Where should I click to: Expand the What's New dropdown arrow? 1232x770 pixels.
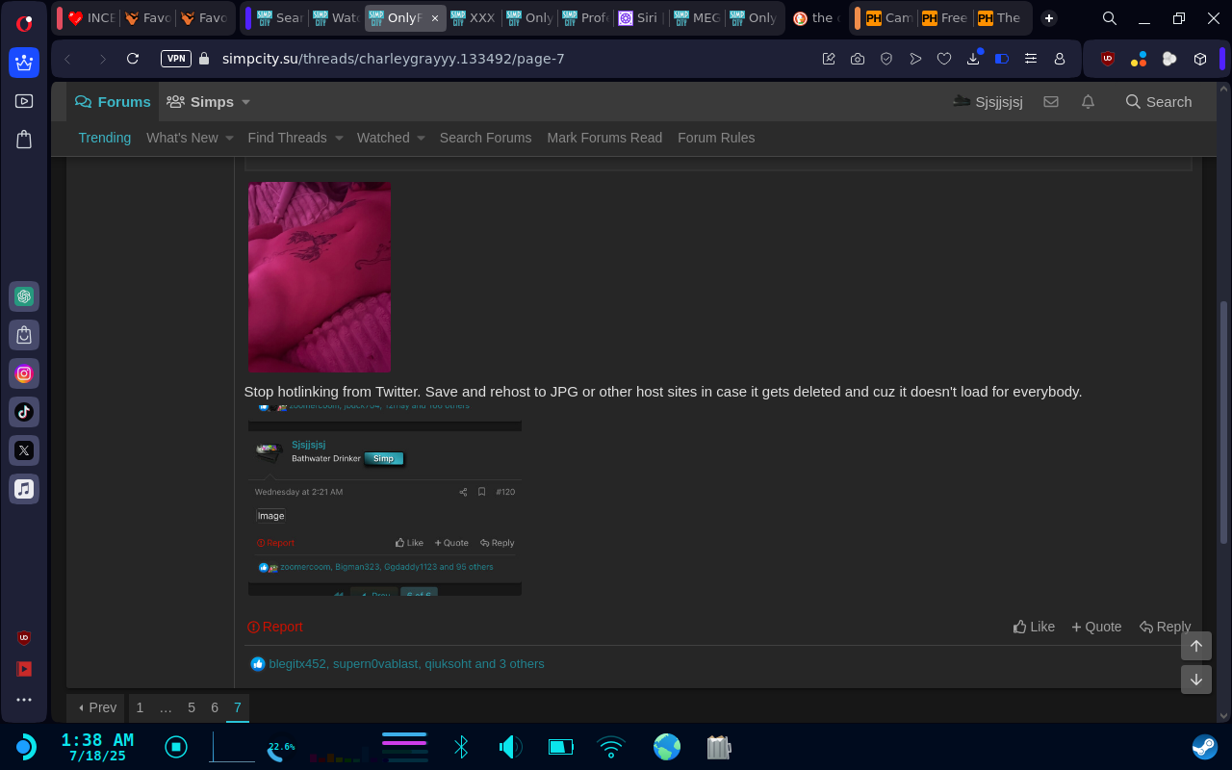pos(229,139)
